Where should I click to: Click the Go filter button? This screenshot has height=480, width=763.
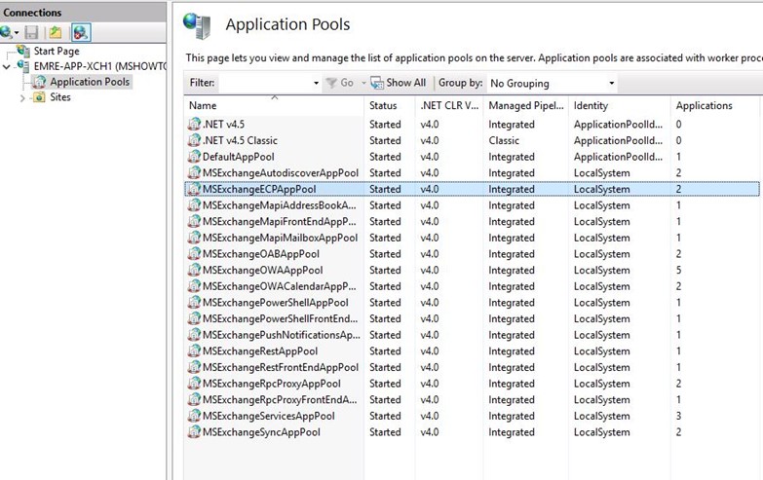tap(340, 83)
